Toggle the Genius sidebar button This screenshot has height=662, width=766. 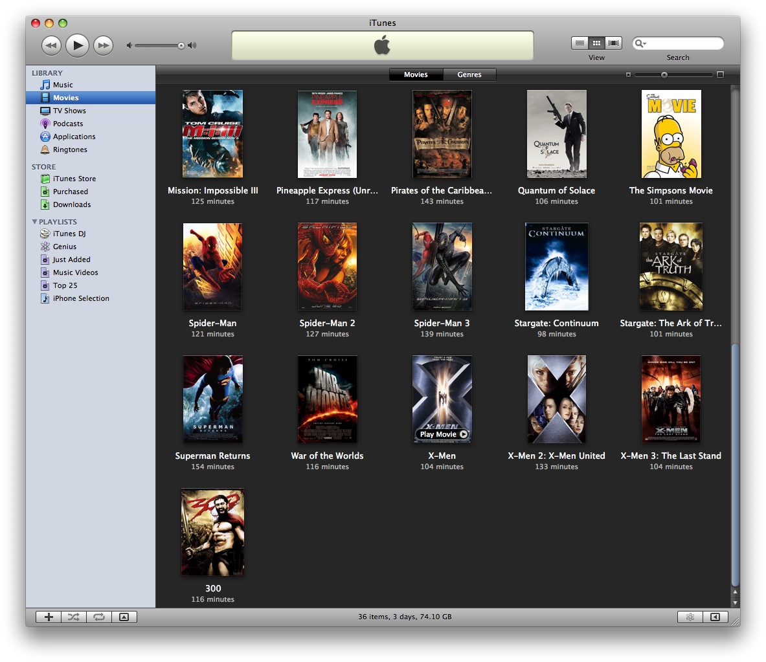point(715,617)
